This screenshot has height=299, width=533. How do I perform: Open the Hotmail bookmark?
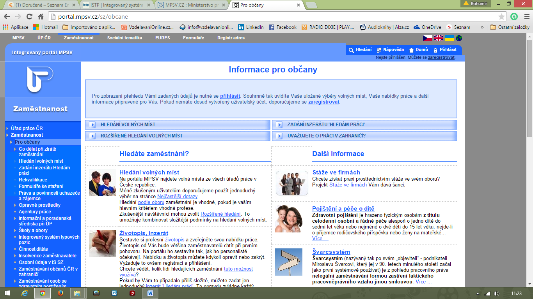pos(45,27)
